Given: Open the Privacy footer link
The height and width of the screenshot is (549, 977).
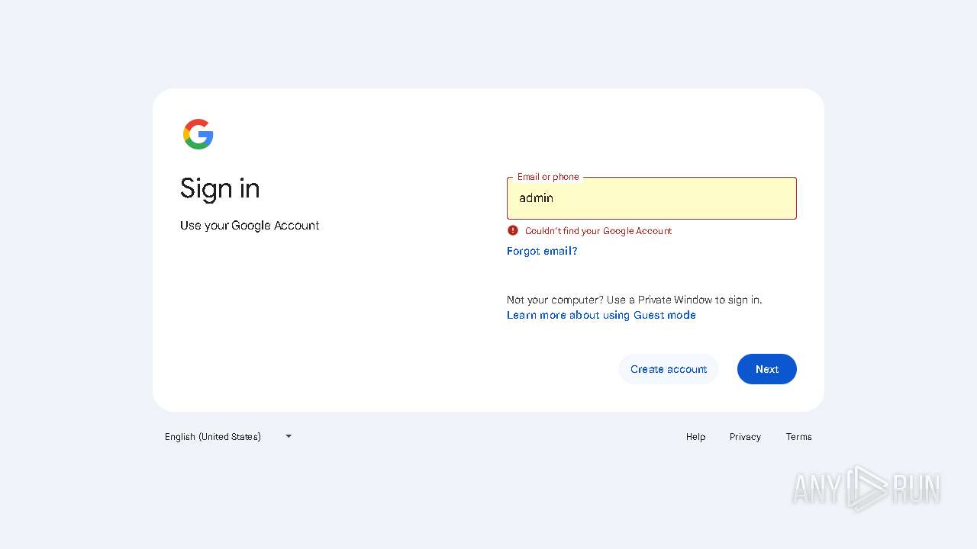Looking at the screenshot, I should [x=745, y=437].
